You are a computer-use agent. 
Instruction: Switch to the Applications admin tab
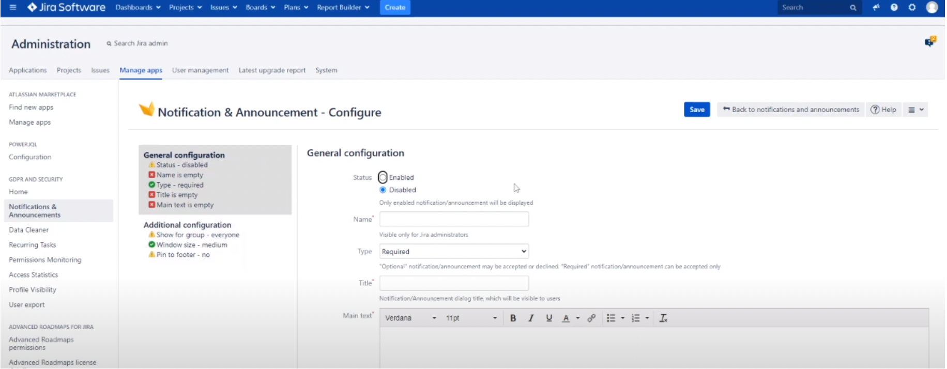(28, 70)
